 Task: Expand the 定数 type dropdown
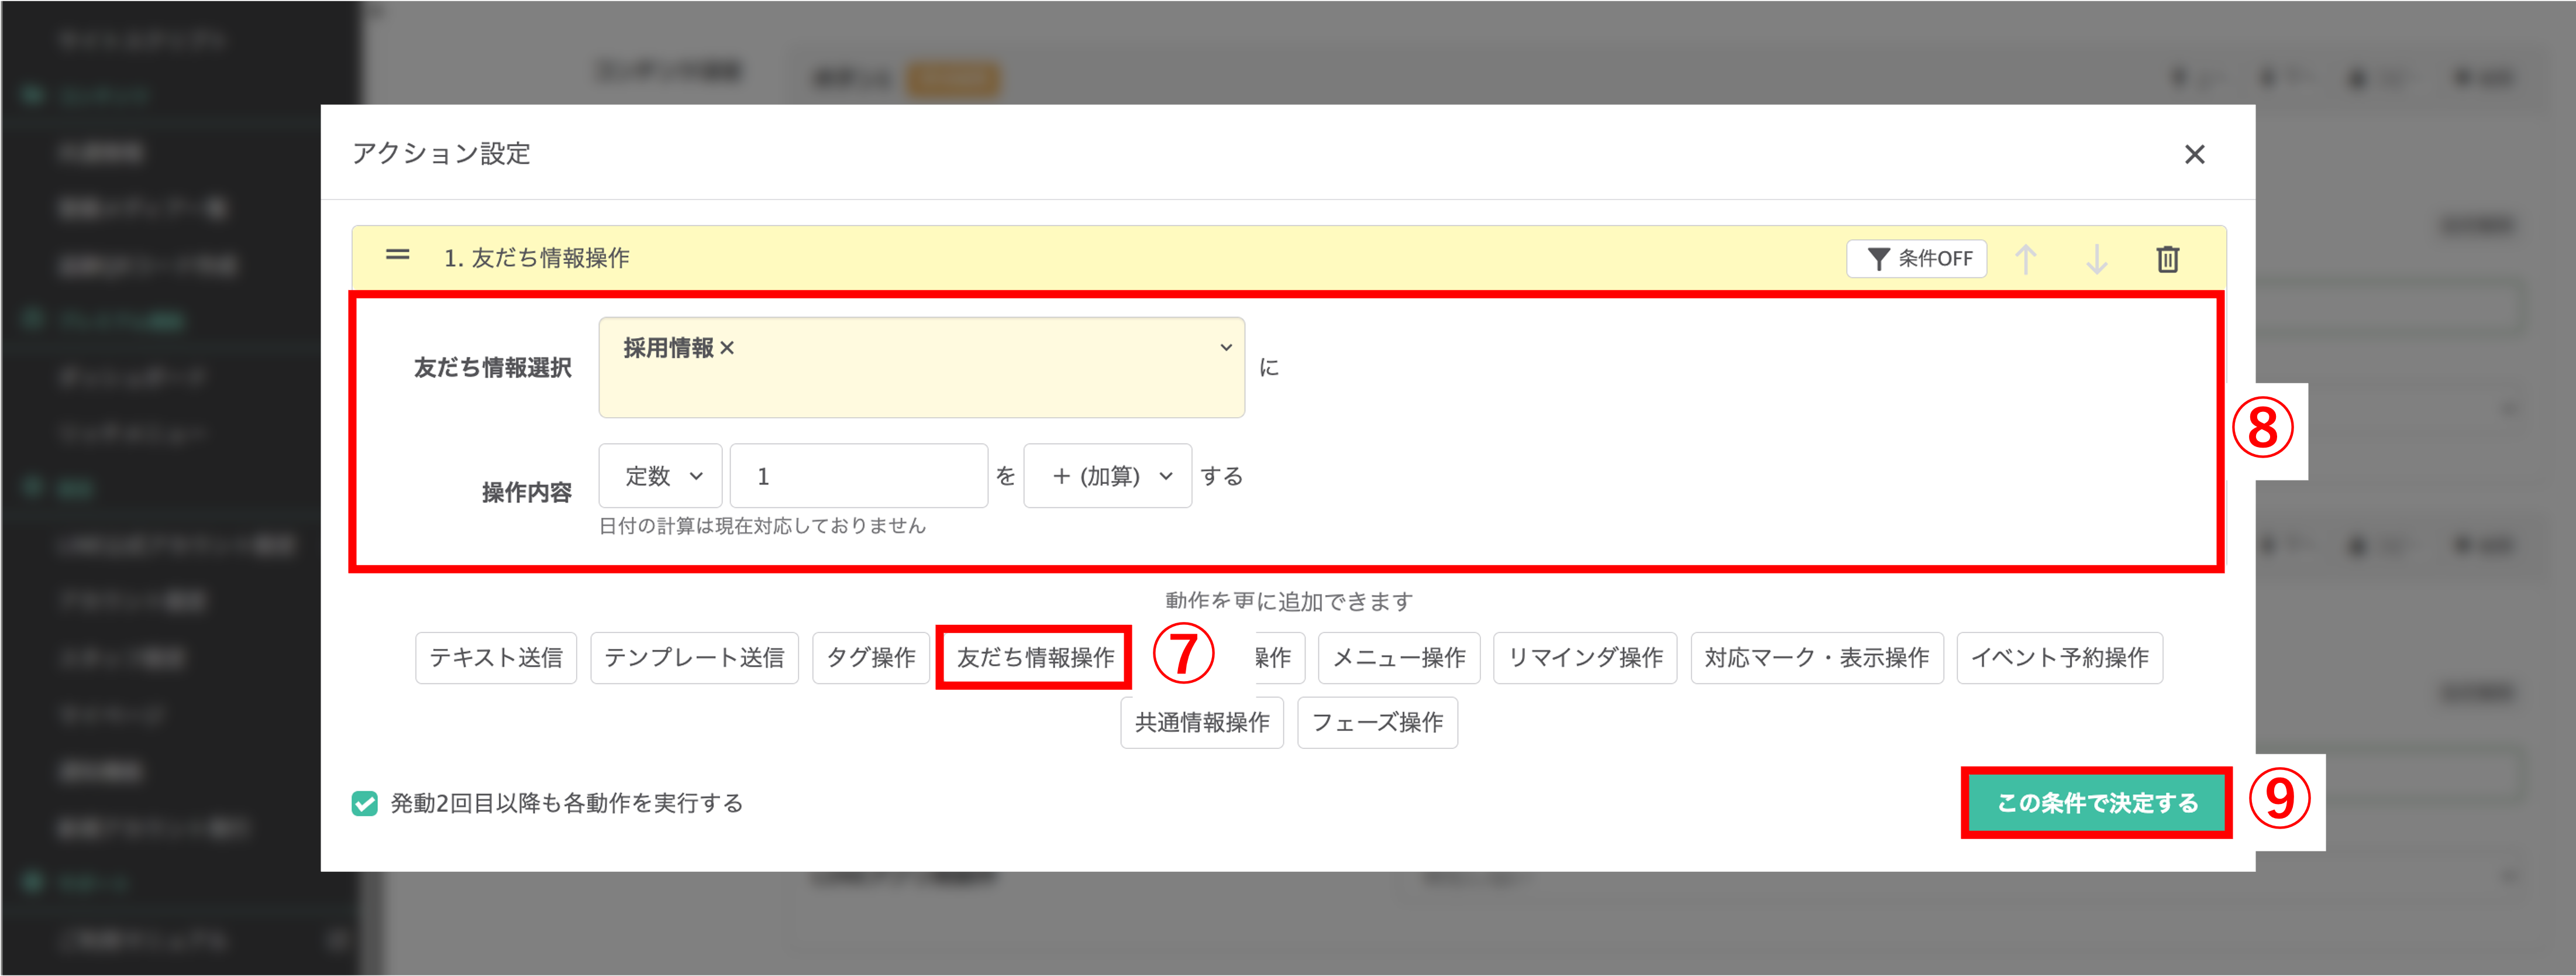pos(661,476)
